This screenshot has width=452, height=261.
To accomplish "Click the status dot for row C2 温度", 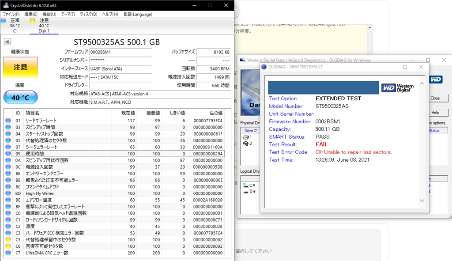I will pyautogui.click(x=8, y=227).
